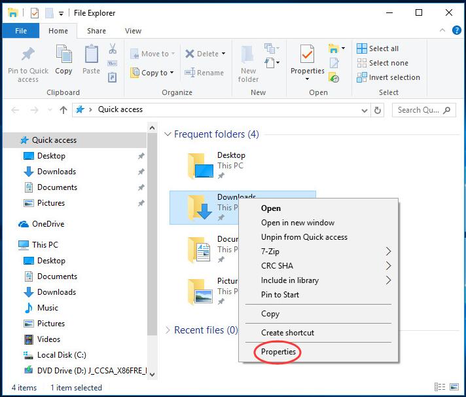The width and height of the screenshot is (466, 397).
Task: Open the address bar history dropdown
Action: pos(365,110)
